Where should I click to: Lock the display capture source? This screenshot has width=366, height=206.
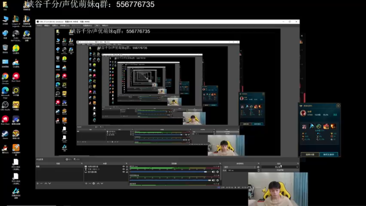(x=127, y=172)
